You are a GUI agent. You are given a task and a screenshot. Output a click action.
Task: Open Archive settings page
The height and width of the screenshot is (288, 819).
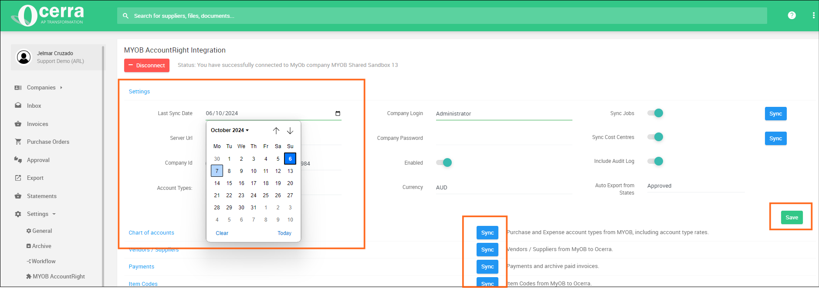(x=39, y=246)
